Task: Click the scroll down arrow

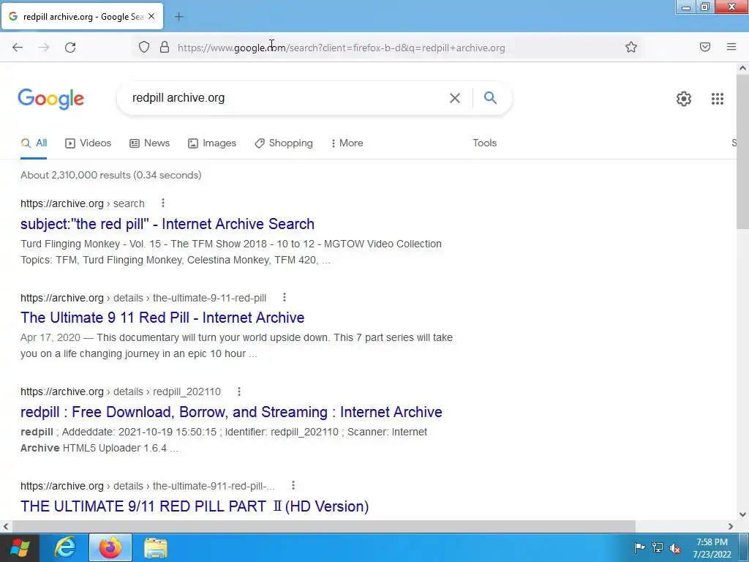Action: 742,514
